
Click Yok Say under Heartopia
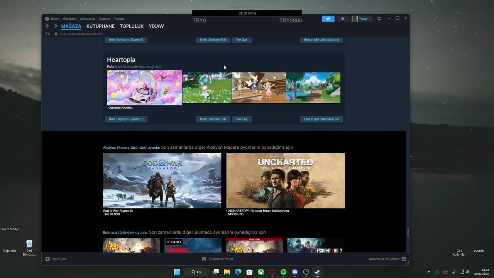pos(242,119)
